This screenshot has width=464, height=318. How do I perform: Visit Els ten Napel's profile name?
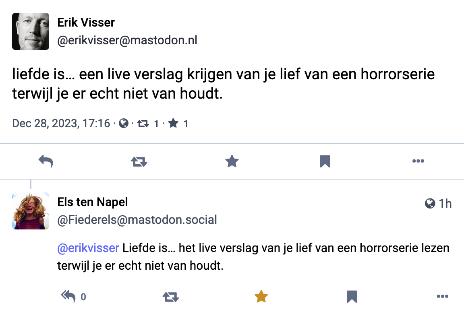93,202
